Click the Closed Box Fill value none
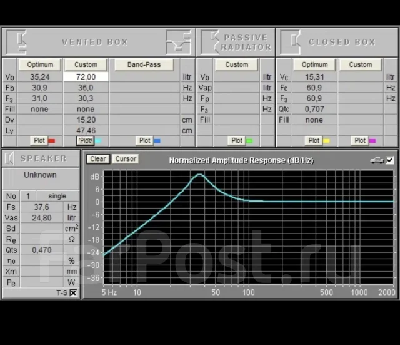The image size is (400, 345). [x=314, y=120]
